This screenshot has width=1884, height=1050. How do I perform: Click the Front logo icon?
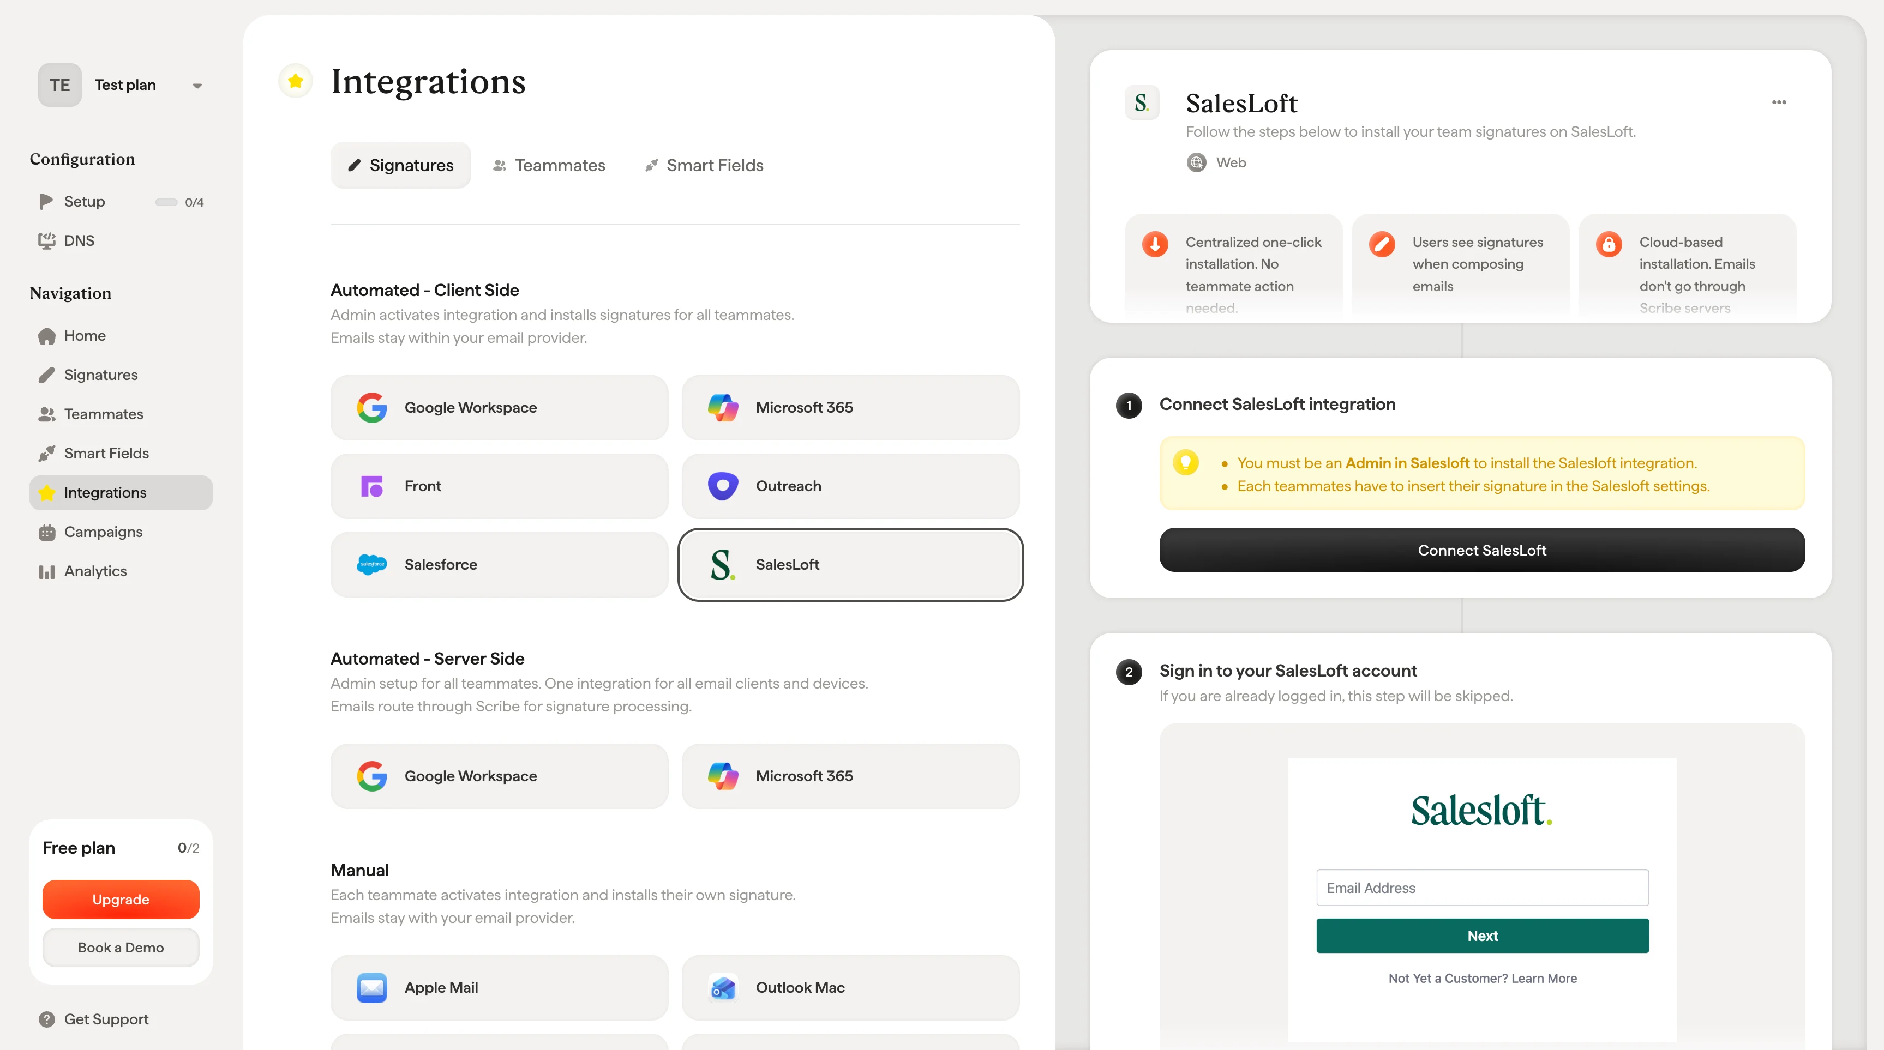[371, 486]
